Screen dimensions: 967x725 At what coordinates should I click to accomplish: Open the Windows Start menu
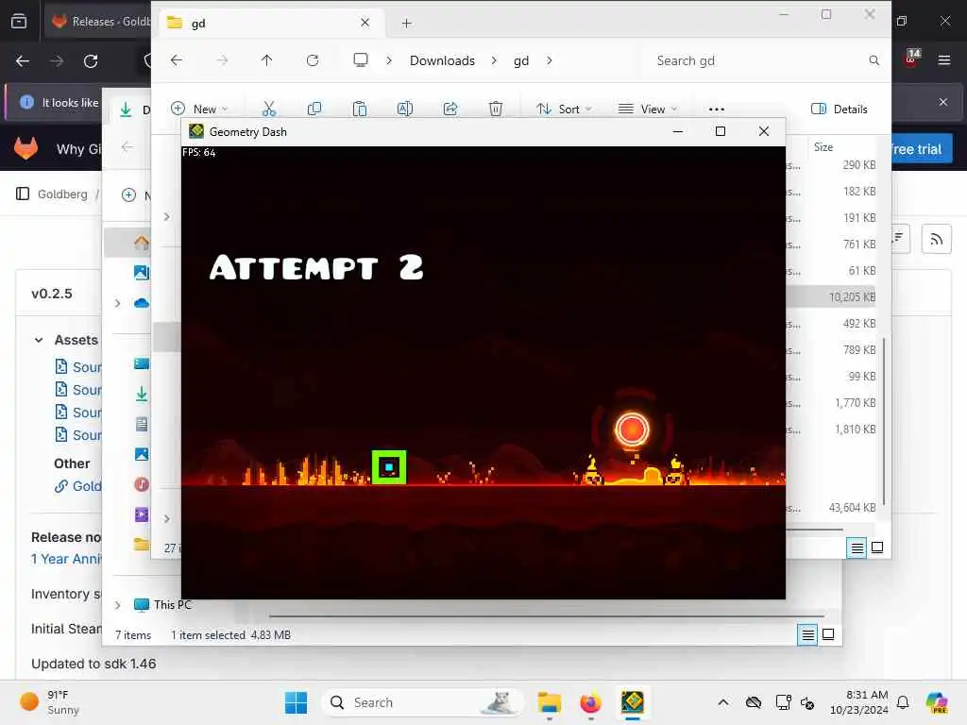click(x=296, y=702)
